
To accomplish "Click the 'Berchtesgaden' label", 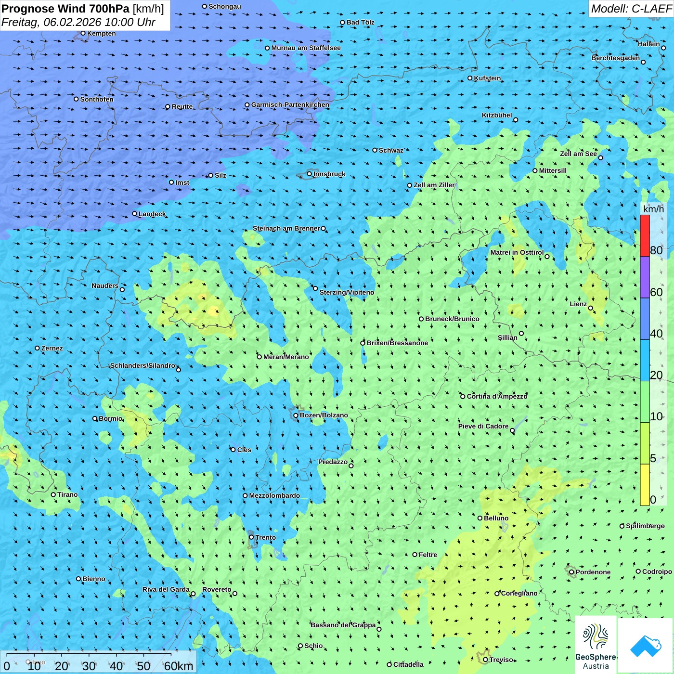I will click(x=616, y=58).
